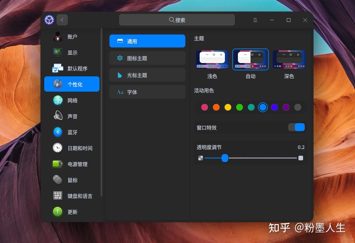Click the 字体 Aa icon
The image size is (355, 243).
[120, 92]
